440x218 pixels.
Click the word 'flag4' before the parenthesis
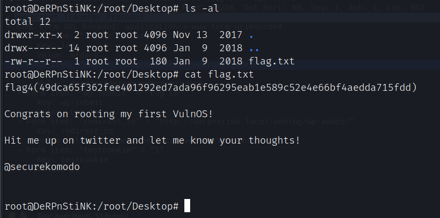[17, 87]
